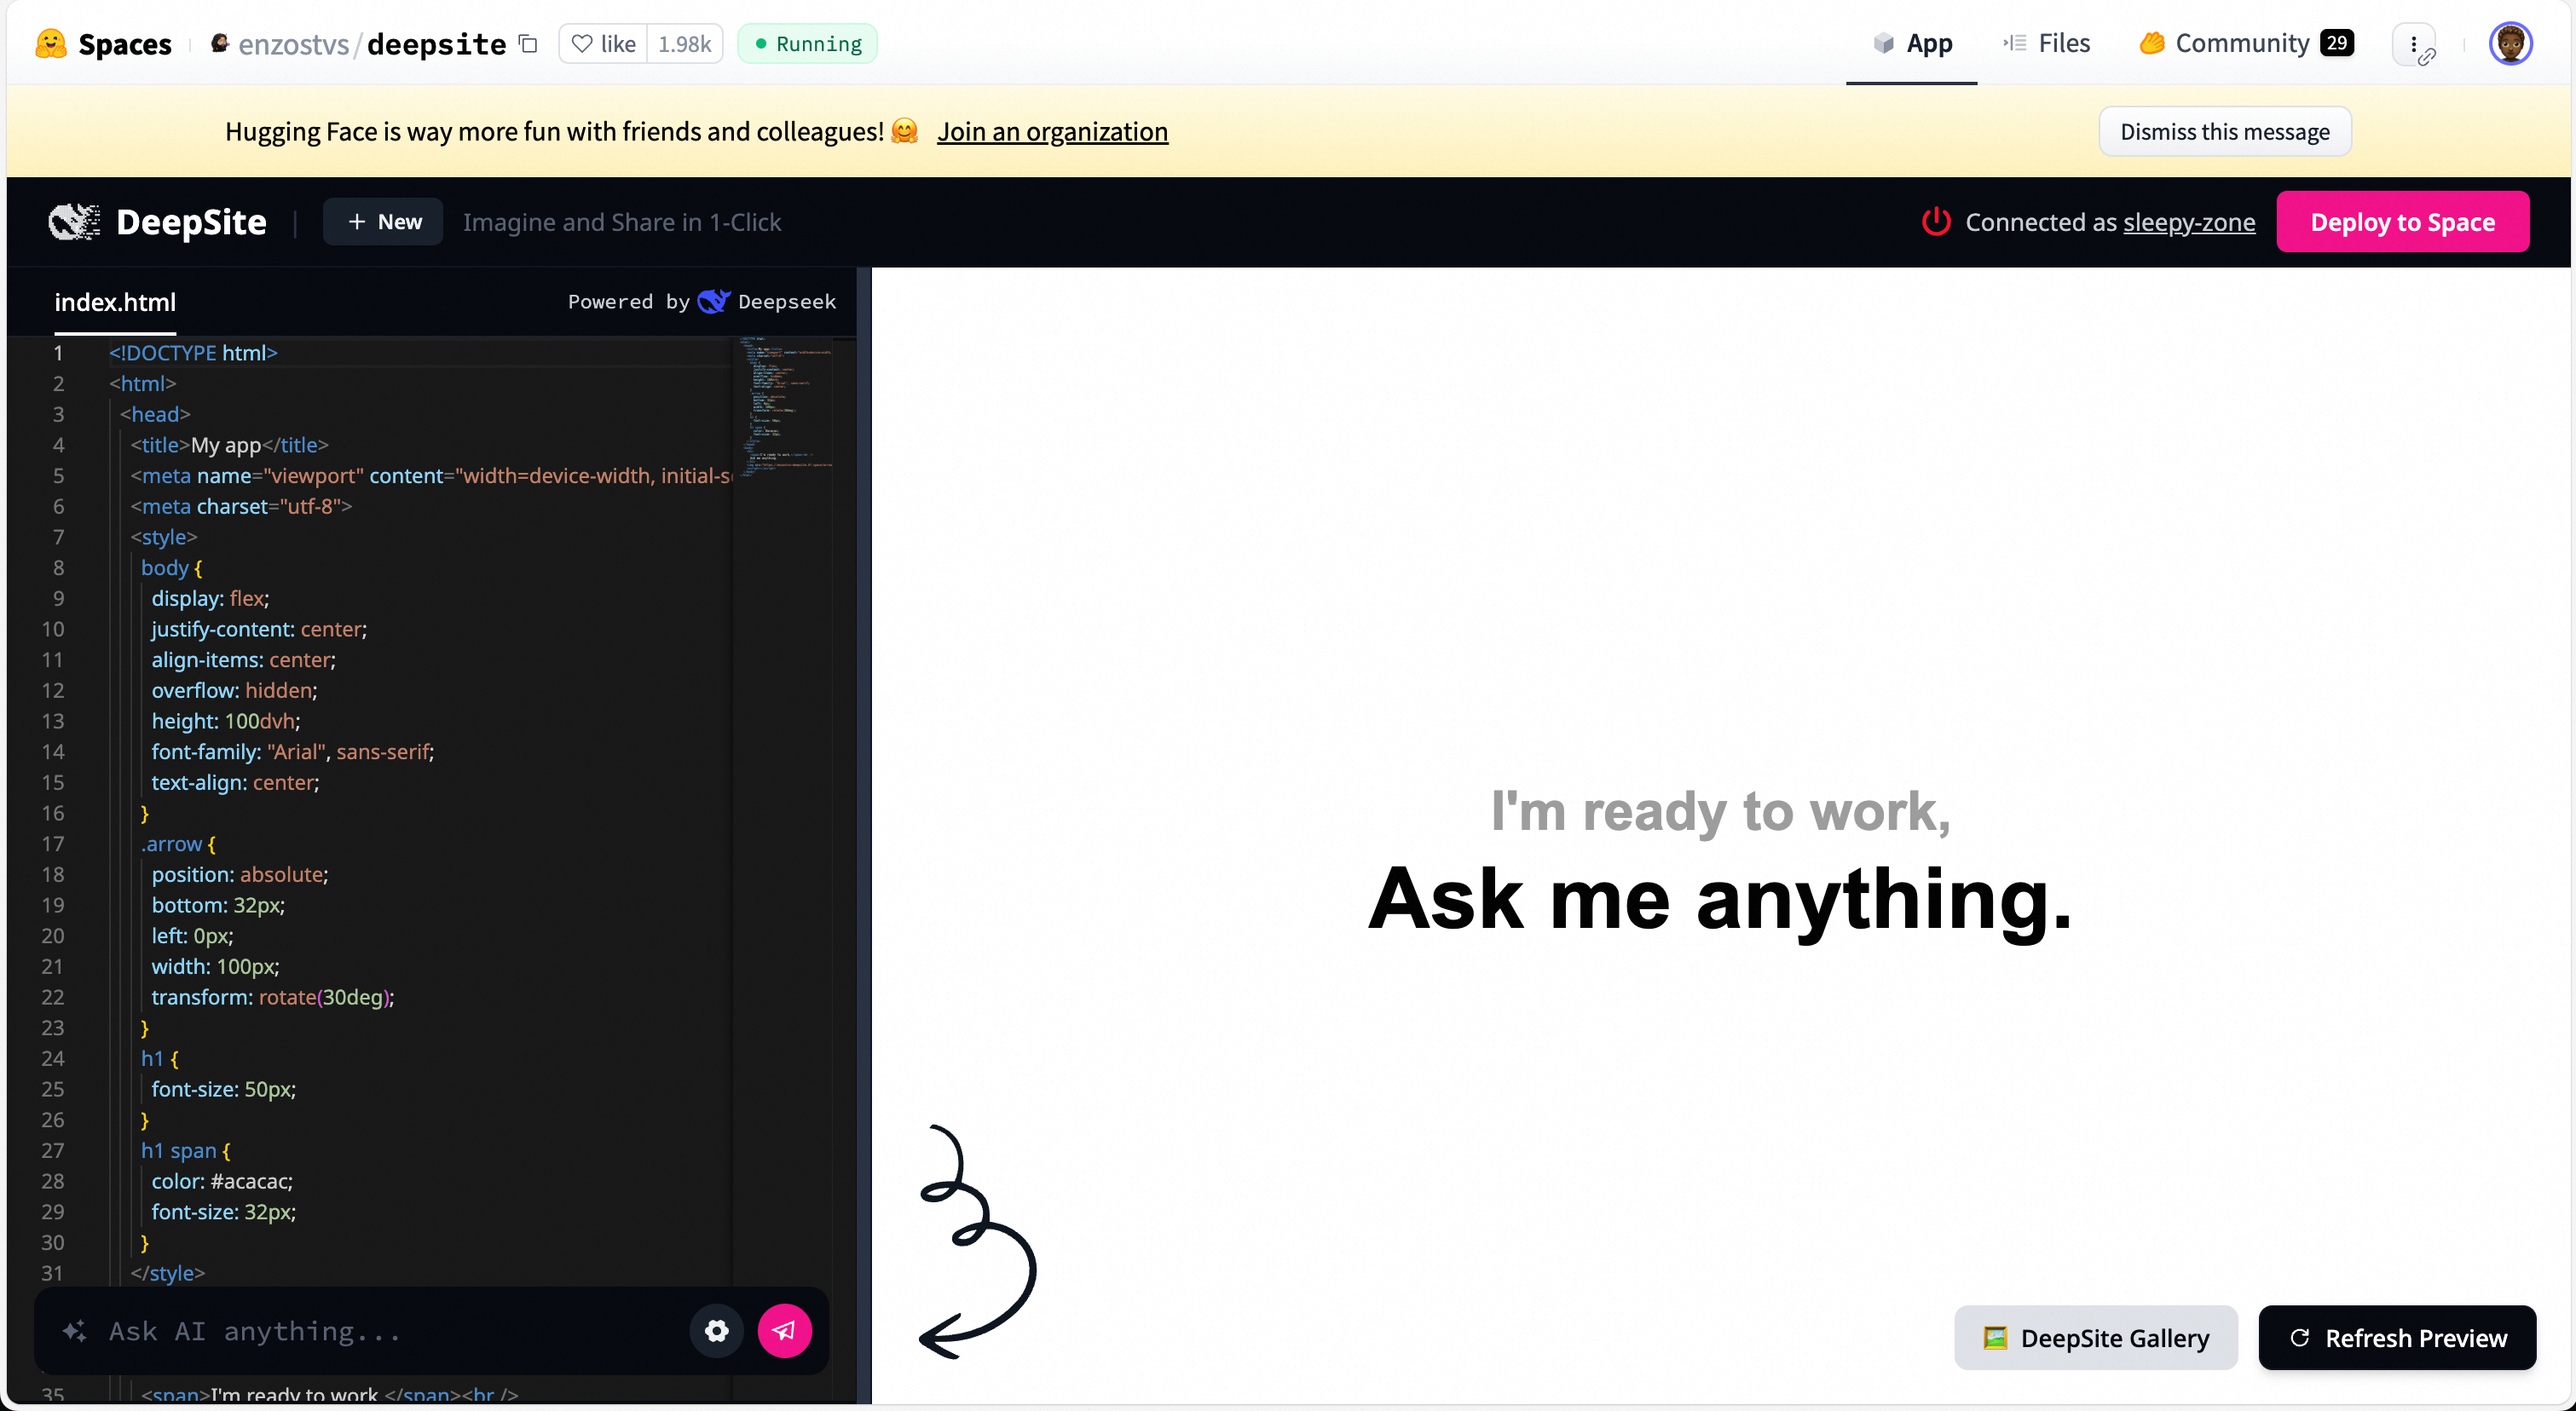The image size is (2576, 1411).
Task: Create a New project
Action: coord(383,222)
